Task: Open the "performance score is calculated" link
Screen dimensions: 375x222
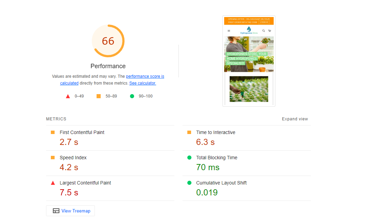Action: click(145, 76)
